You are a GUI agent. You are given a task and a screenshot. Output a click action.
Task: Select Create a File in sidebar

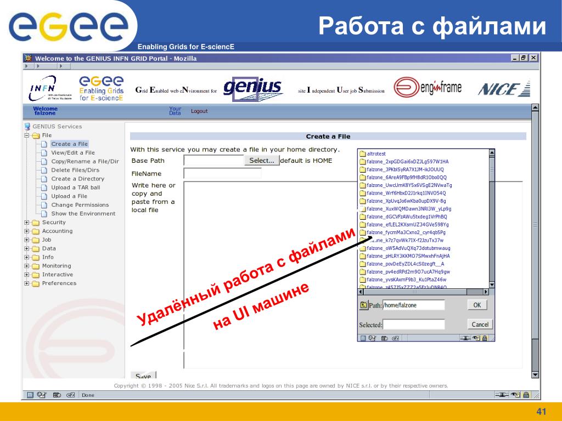pos(69,144)
